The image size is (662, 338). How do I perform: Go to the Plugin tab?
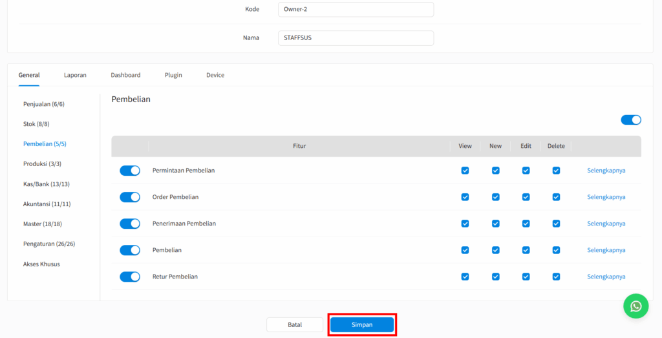point(173,75)
